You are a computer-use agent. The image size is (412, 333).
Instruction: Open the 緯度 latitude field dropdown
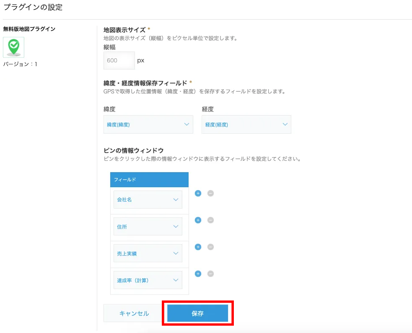(148, 124)
